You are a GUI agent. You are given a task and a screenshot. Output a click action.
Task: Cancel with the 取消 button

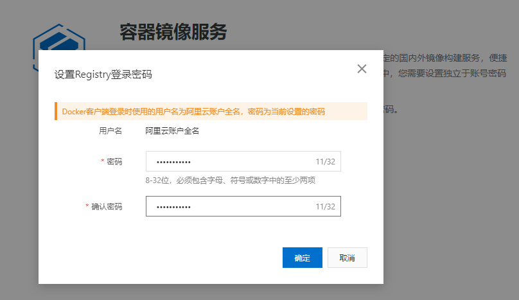347,258
